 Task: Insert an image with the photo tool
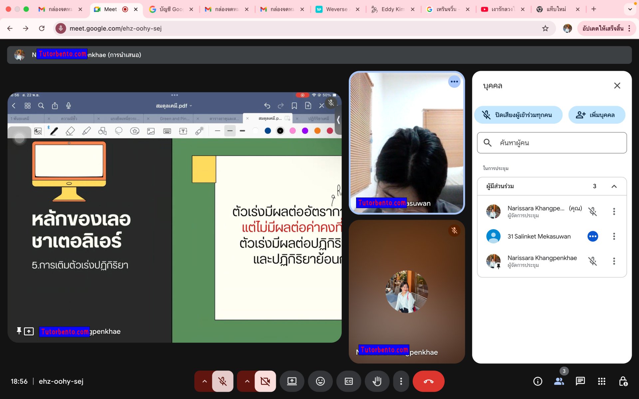pyautogui.click(x=151, y=131)
